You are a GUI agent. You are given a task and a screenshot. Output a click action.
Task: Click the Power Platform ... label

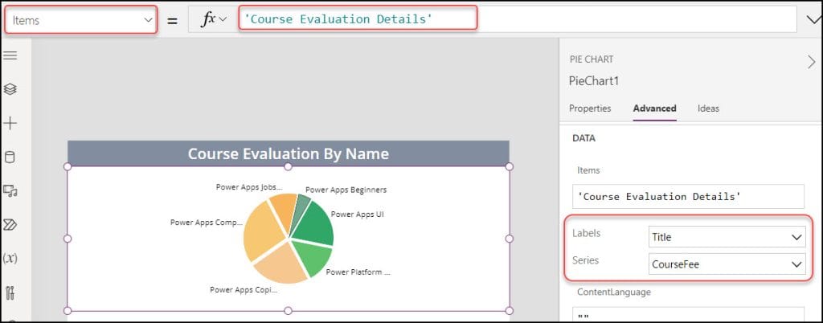point(358,272)
